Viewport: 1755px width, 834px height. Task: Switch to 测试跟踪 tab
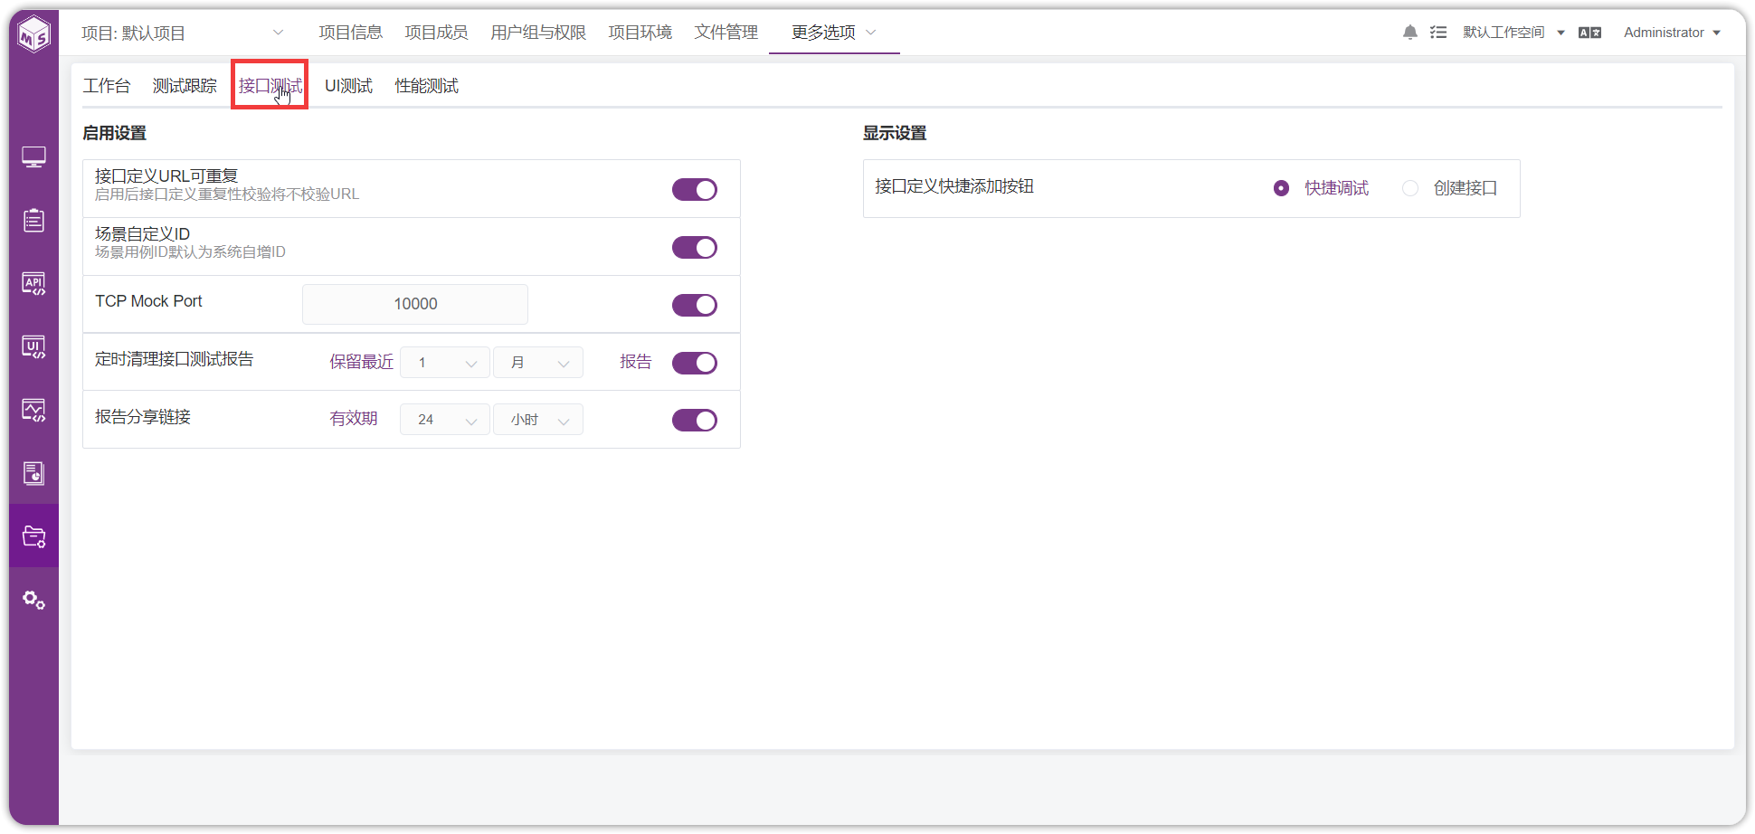pos(185,86)
